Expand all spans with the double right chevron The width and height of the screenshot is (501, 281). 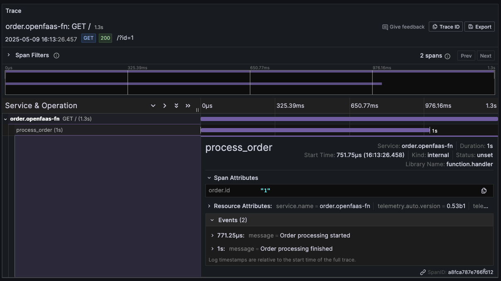188,106
